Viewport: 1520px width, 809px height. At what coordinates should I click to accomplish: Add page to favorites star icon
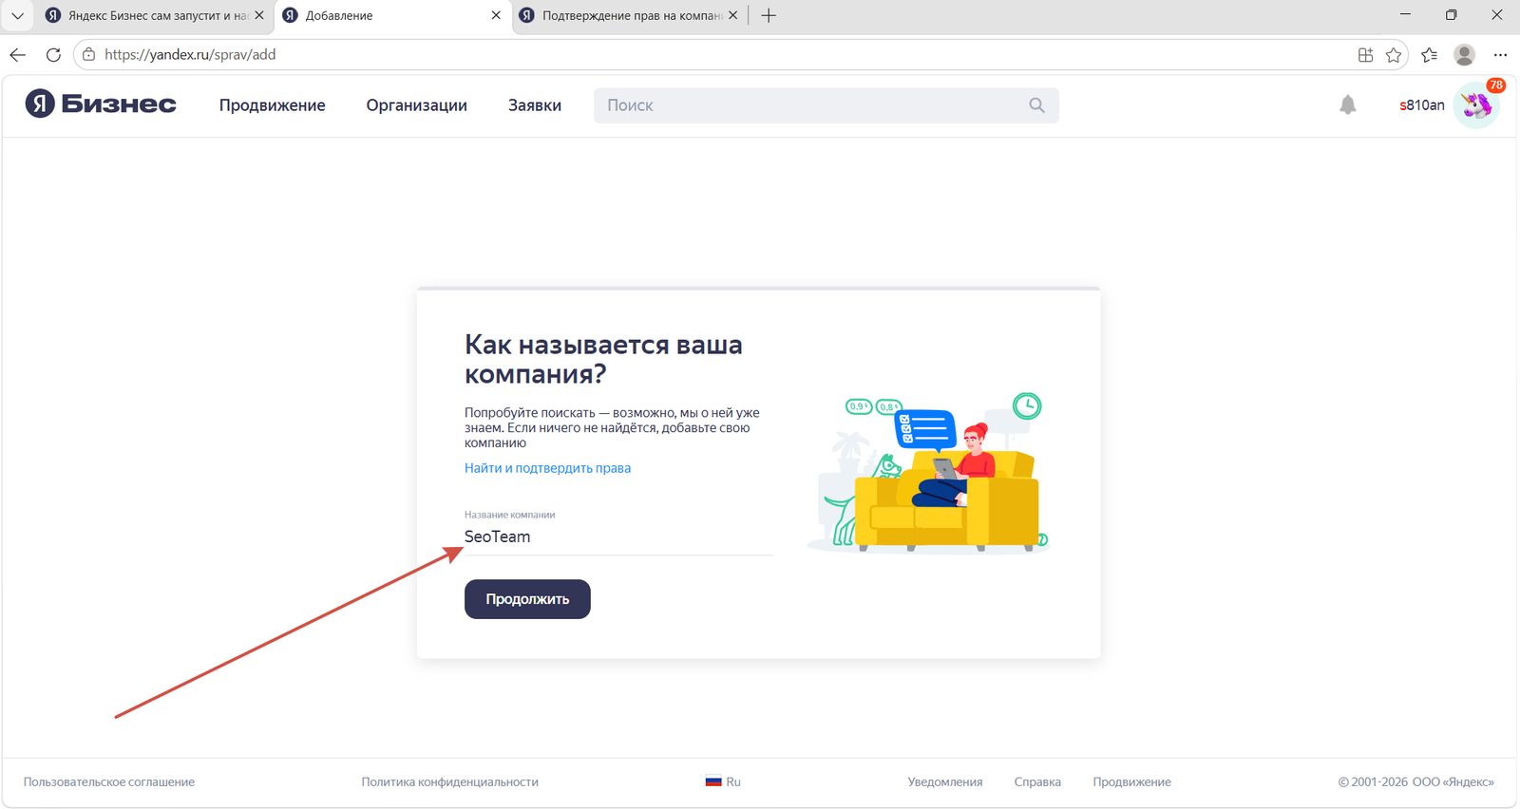tap(1394, 55)
